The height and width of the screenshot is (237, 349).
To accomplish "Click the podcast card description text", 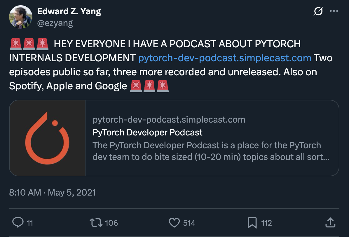I will 211,151.
